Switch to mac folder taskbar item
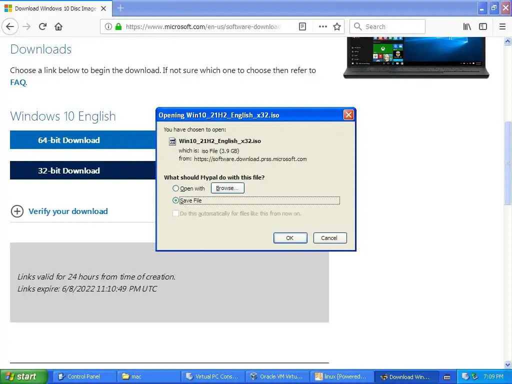The image size is (512, 384). click(x=148, y=376)
